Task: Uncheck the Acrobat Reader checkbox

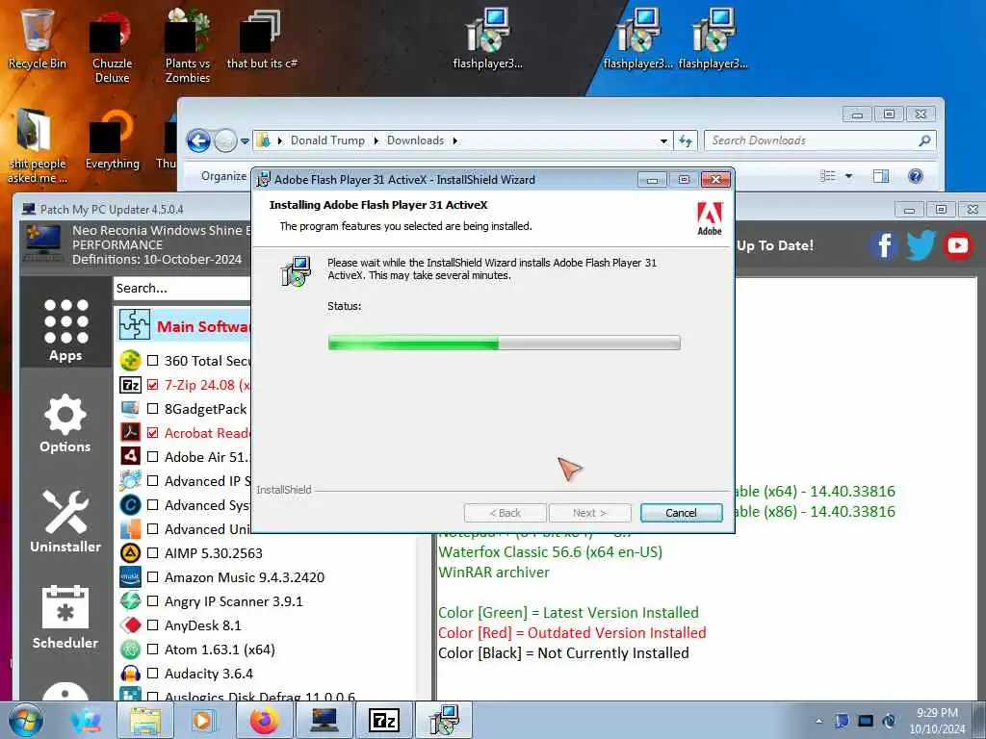Action: pos(153,432)
